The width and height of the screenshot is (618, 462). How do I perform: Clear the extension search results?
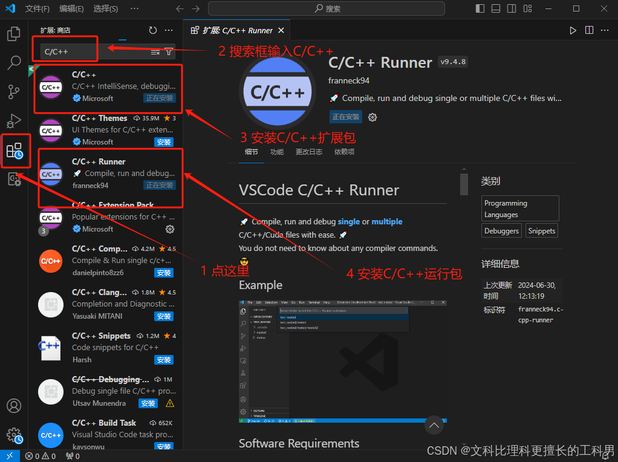point(155,52)
